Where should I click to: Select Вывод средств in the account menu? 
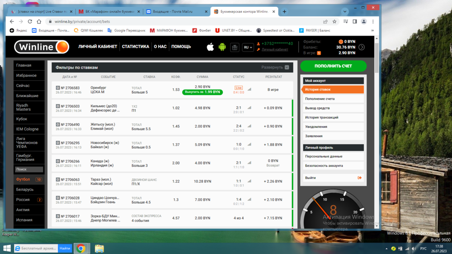pyautogui.click(x=317, y=108)
